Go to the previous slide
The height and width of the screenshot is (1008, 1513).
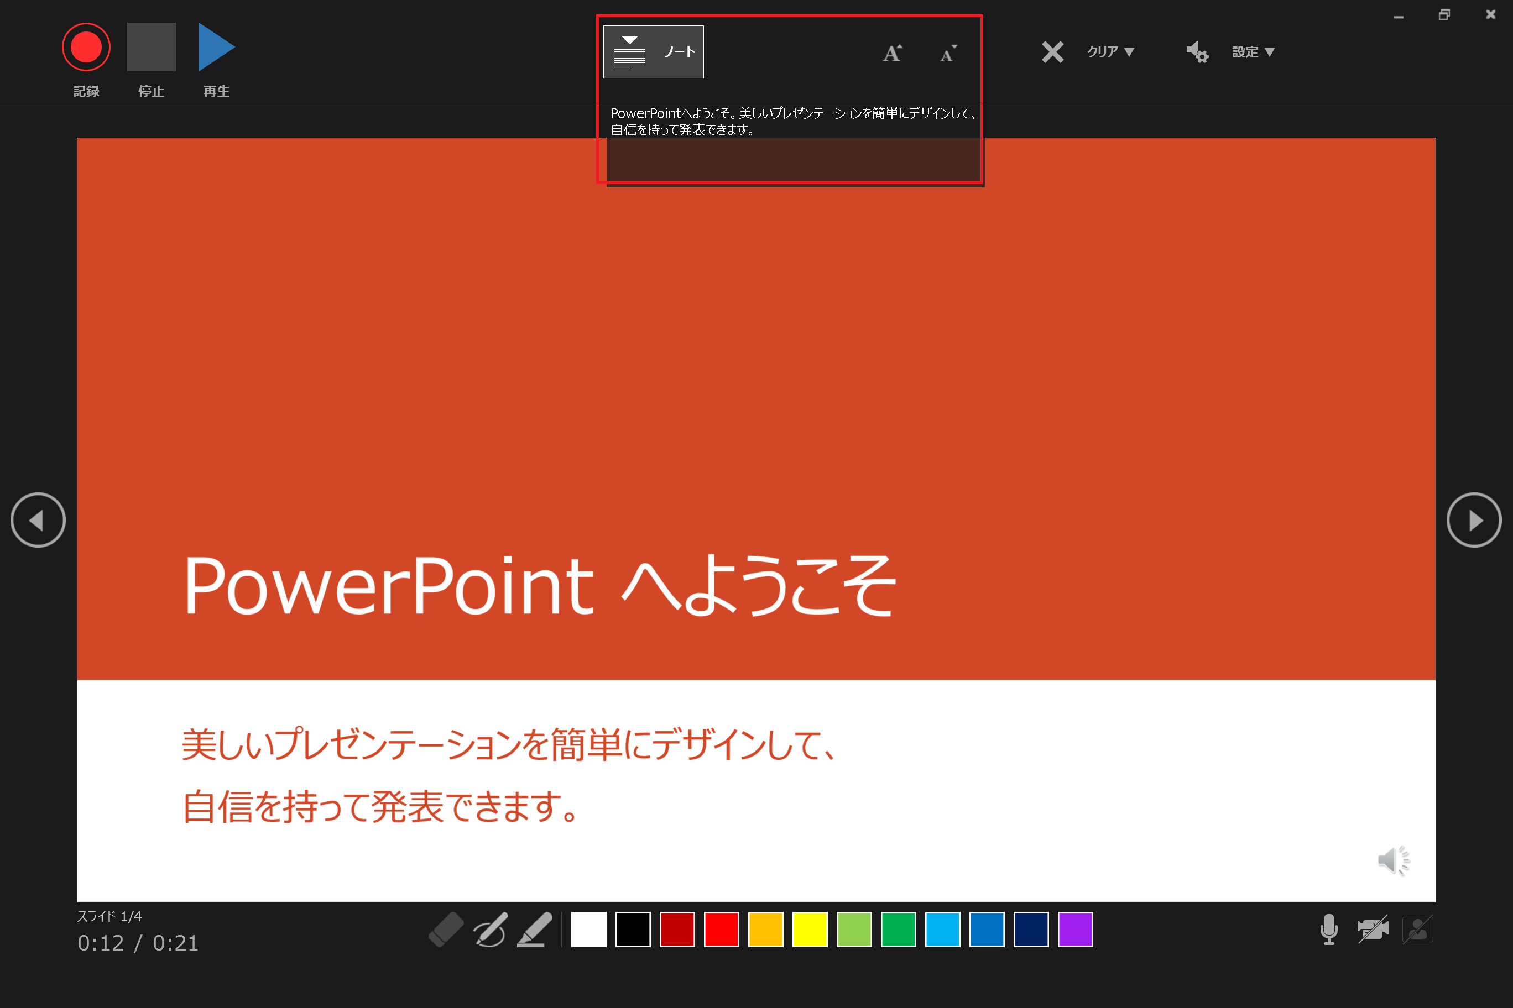click(x=38, y=520)
